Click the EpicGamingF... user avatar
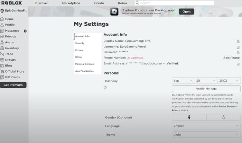The image size is (242, 143). [x=2, y=11]
